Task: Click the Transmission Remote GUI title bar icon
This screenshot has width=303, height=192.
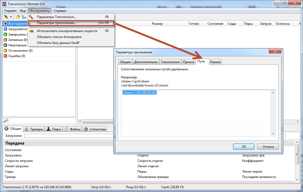Action: pos(4,4)
